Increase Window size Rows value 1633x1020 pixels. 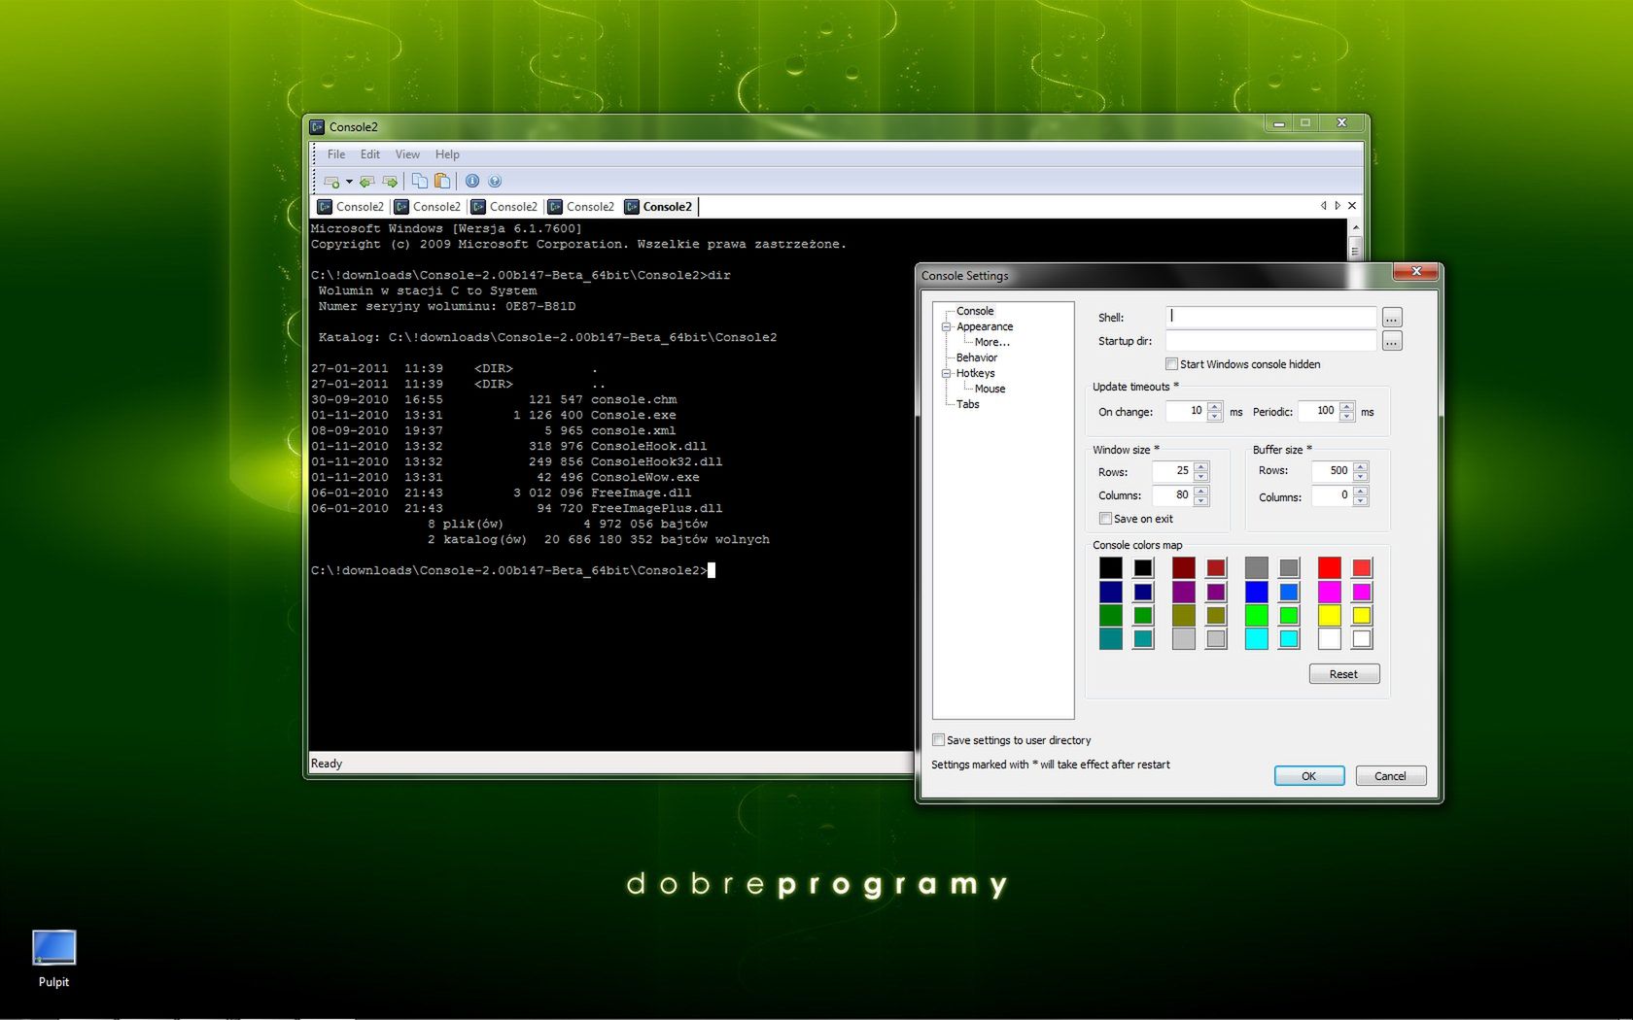pyautogui.click(x=1201, y=466)
